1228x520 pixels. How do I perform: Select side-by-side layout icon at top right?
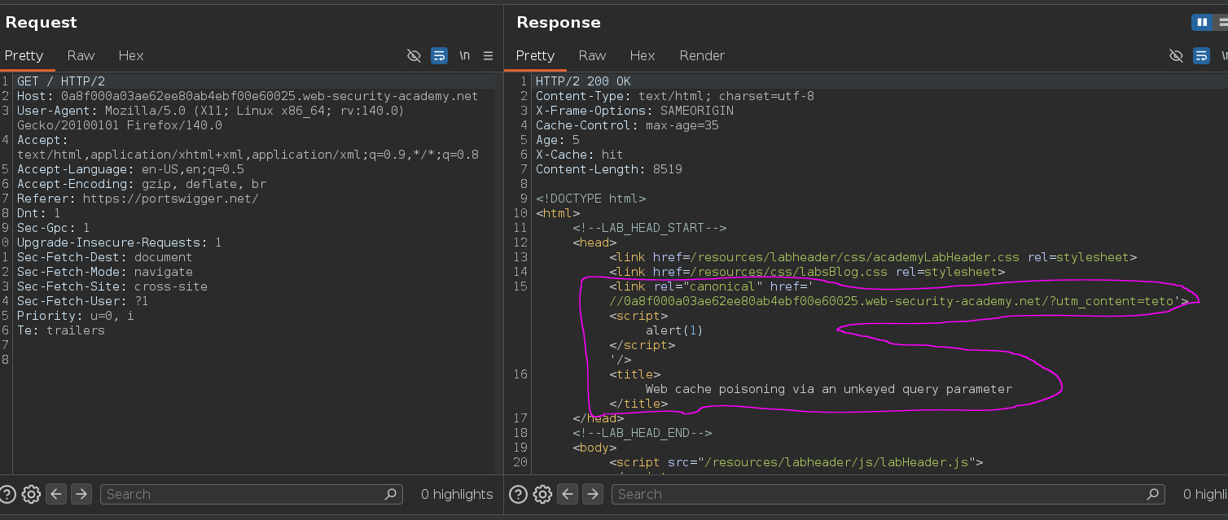[x=1202, y=22]
